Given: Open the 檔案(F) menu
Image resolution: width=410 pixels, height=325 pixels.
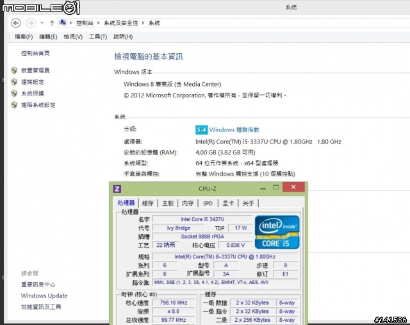Looking at the screenshot, I should [24, 37].
